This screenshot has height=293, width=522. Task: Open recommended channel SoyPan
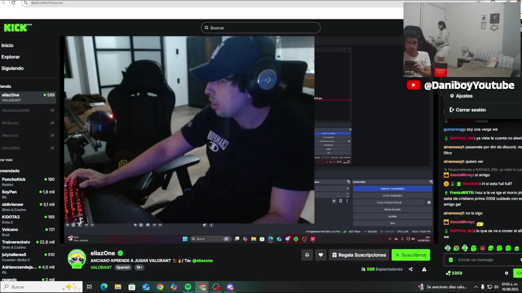28,194
